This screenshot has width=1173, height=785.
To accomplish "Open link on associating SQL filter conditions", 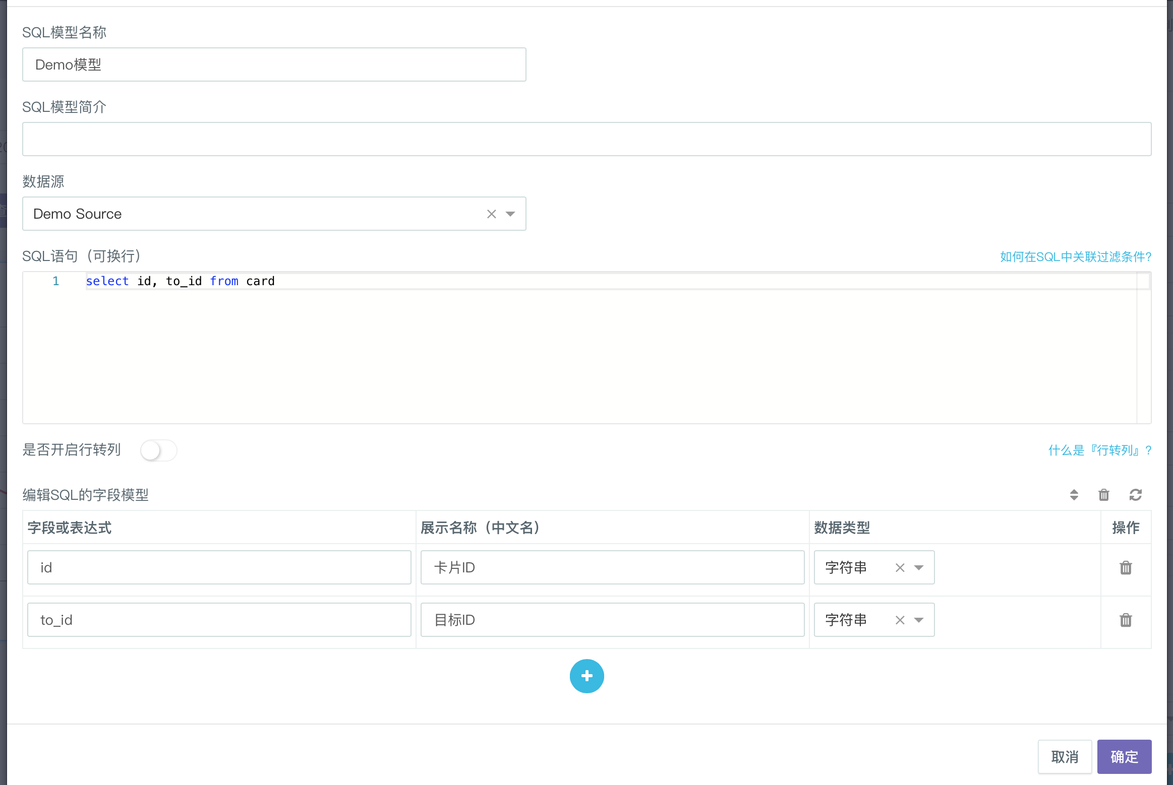I will click(1076, 256).
